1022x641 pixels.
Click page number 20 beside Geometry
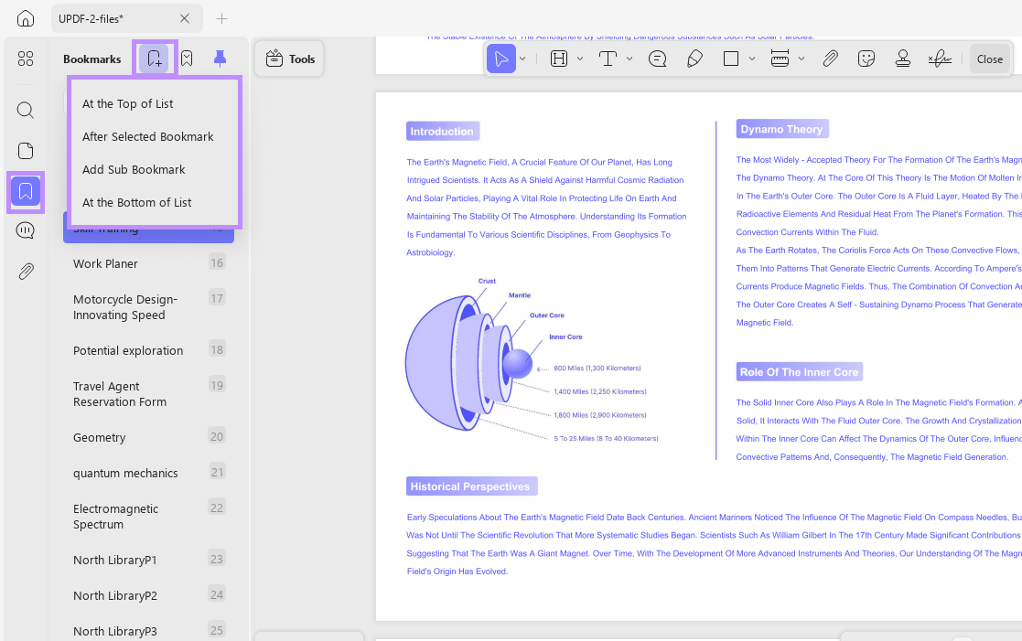(x=217, y=436)
